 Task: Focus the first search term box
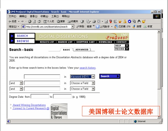point(42,77)
